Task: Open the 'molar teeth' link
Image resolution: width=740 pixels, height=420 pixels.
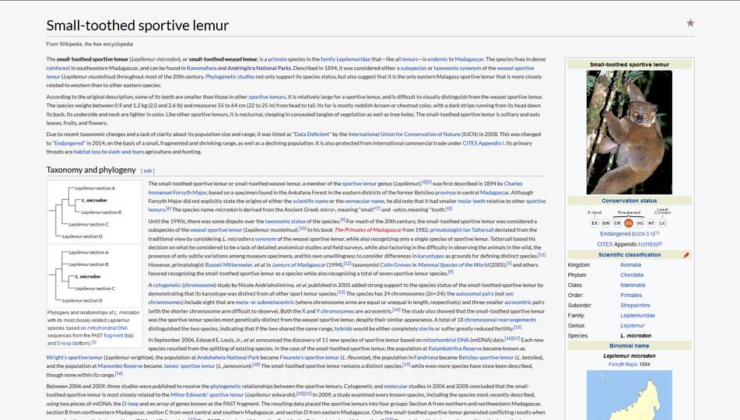Action: [x=472, y=201]
